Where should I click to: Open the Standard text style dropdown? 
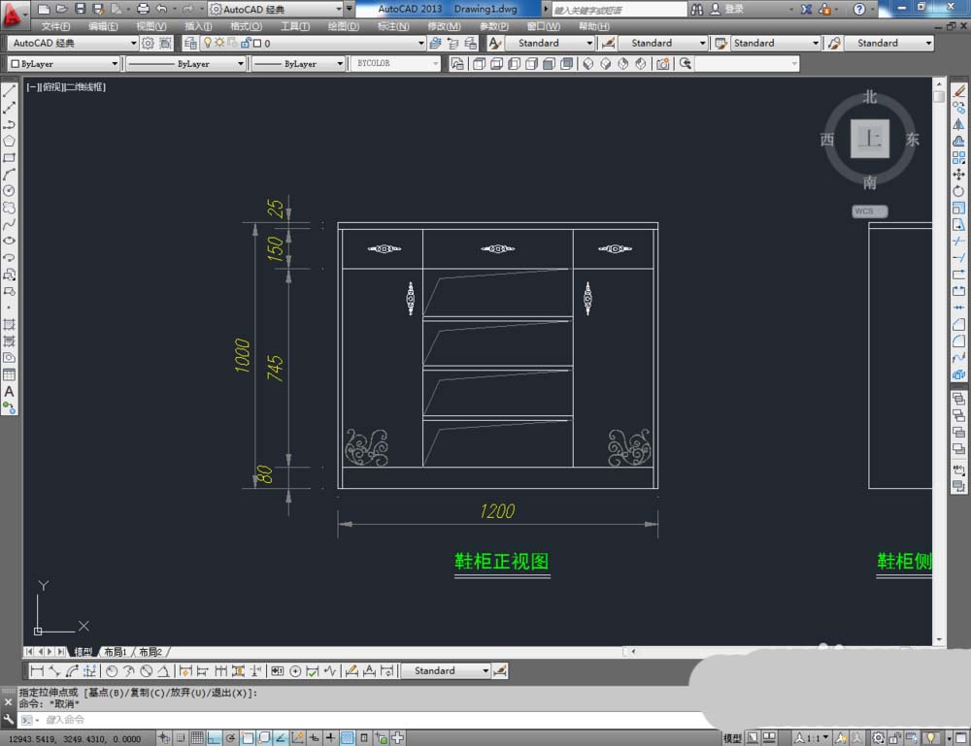[x=550, y=43]
